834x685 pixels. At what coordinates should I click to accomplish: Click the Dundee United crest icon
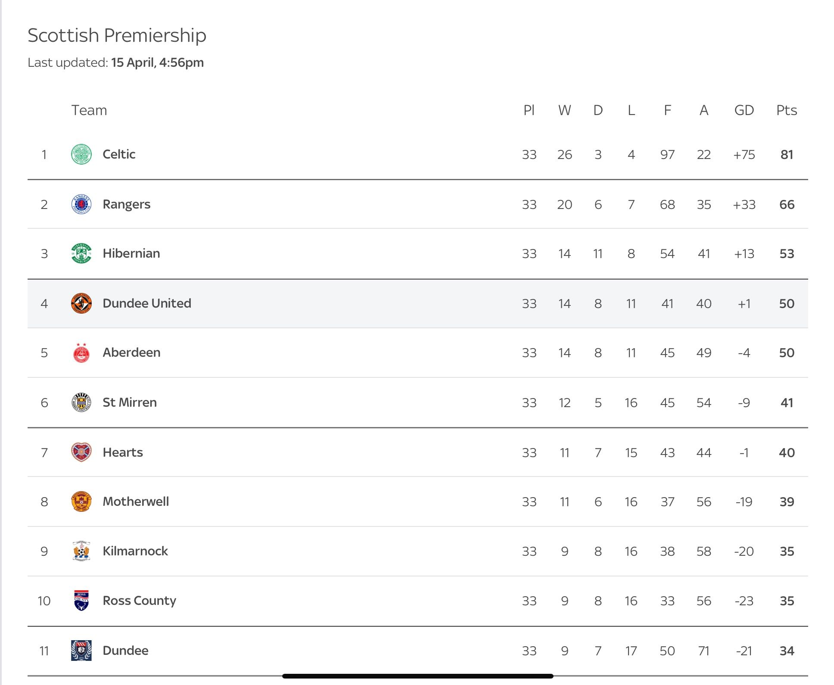tap(81, 303)
